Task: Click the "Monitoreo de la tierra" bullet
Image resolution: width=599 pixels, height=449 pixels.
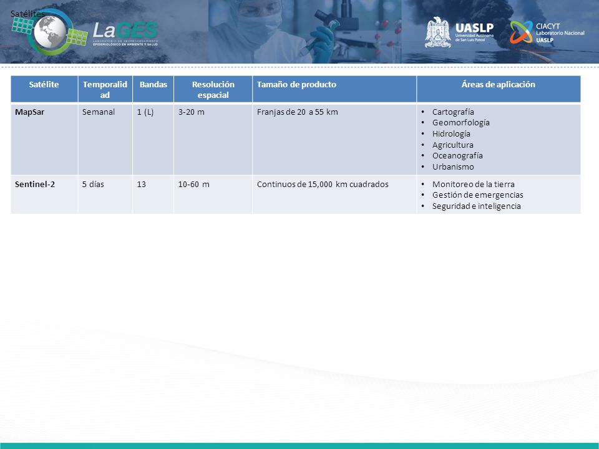Action: (x=474, y=184)
